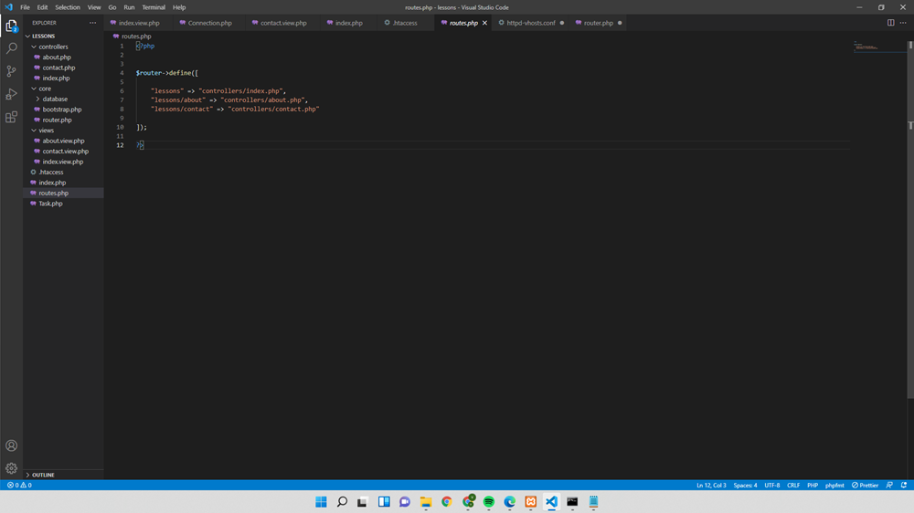Viewport: 914px width, 513px height.
Task: Change language mode via PHP indicator
Action: tap(813, 485)
